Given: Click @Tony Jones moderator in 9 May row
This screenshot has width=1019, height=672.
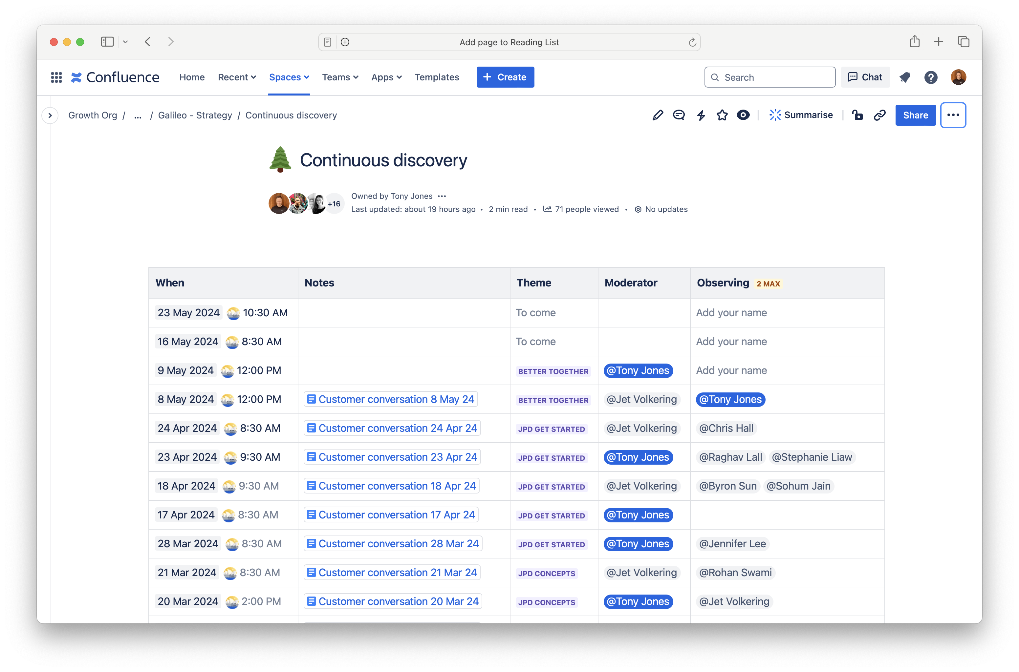Looking at the screenshot, I should [x=638, y=370].
